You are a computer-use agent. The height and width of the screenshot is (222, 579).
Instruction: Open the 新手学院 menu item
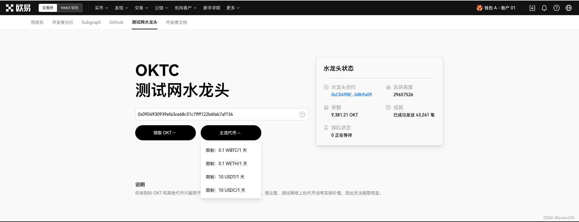[x=212, y=8]
